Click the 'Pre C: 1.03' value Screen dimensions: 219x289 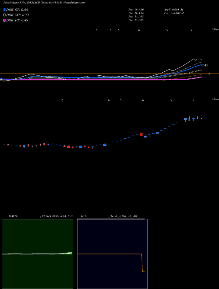click(x=136, y=20)
